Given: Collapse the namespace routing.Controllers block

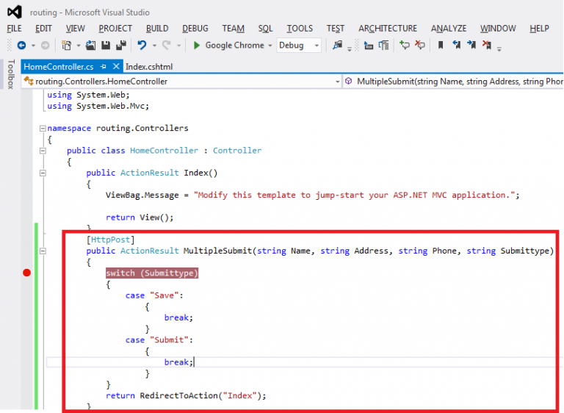Looking at the screenshot, I should [x=43, y=128].
